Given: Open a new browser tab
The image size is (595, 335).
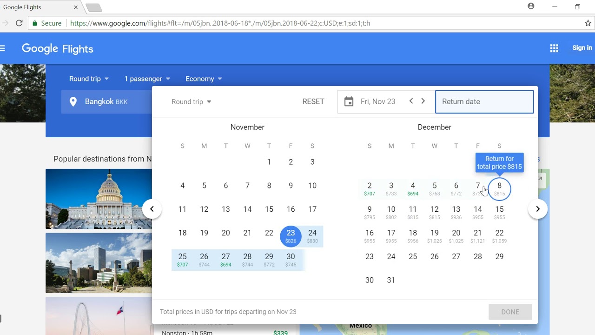Looking at the screenshot, I should (x=93, y=7).
